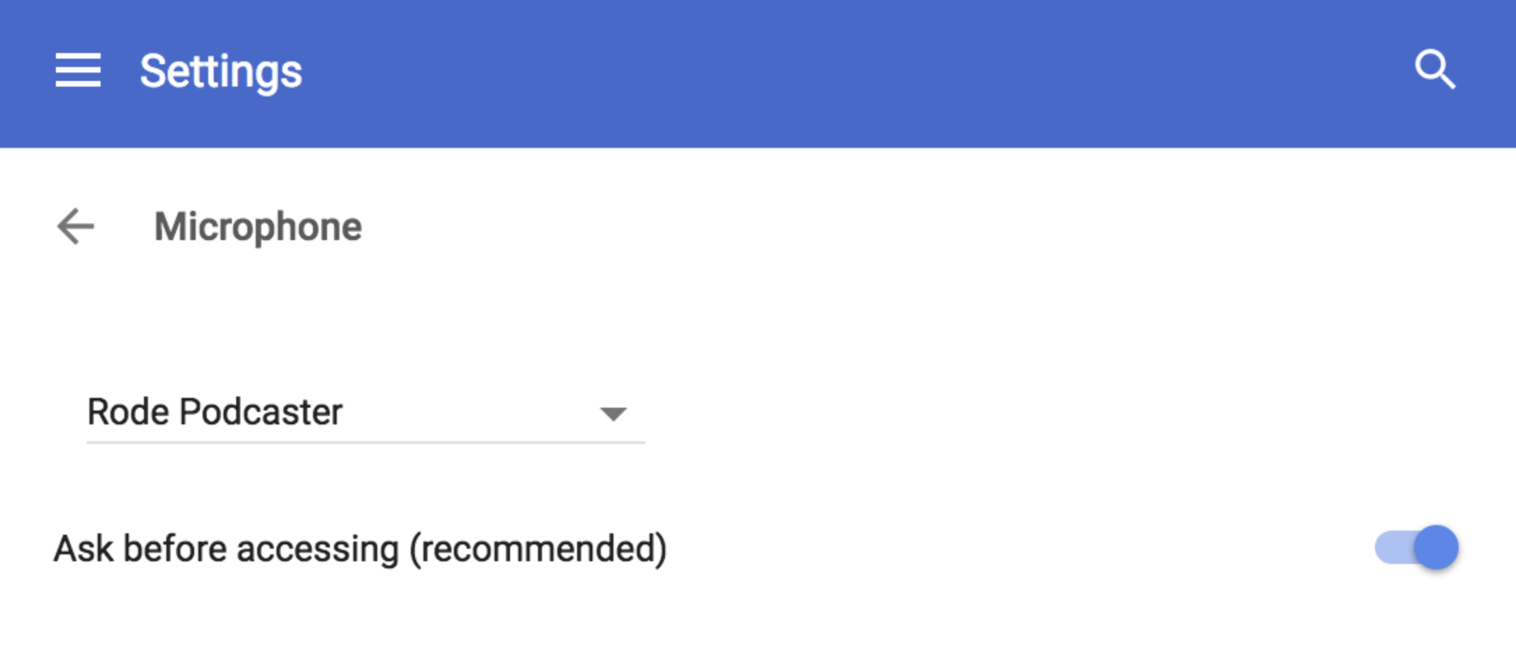Toggle the Ask before accessing switch

1416,547
